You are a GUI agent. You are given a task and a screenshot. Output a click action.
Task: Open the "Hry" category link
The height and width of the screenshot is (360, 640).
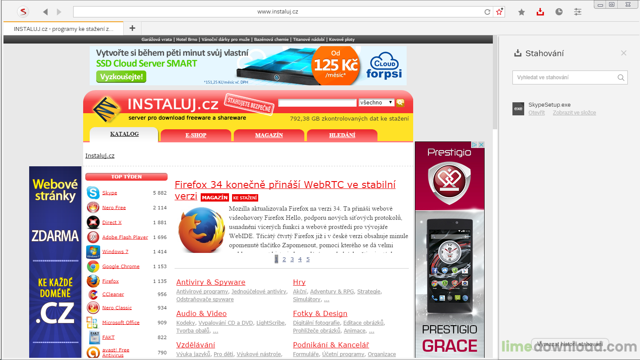[299, 282]
